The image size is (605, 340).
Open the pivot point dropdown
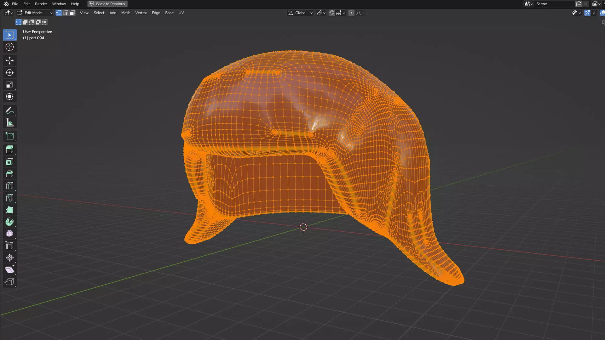click(x=321, y=13)
